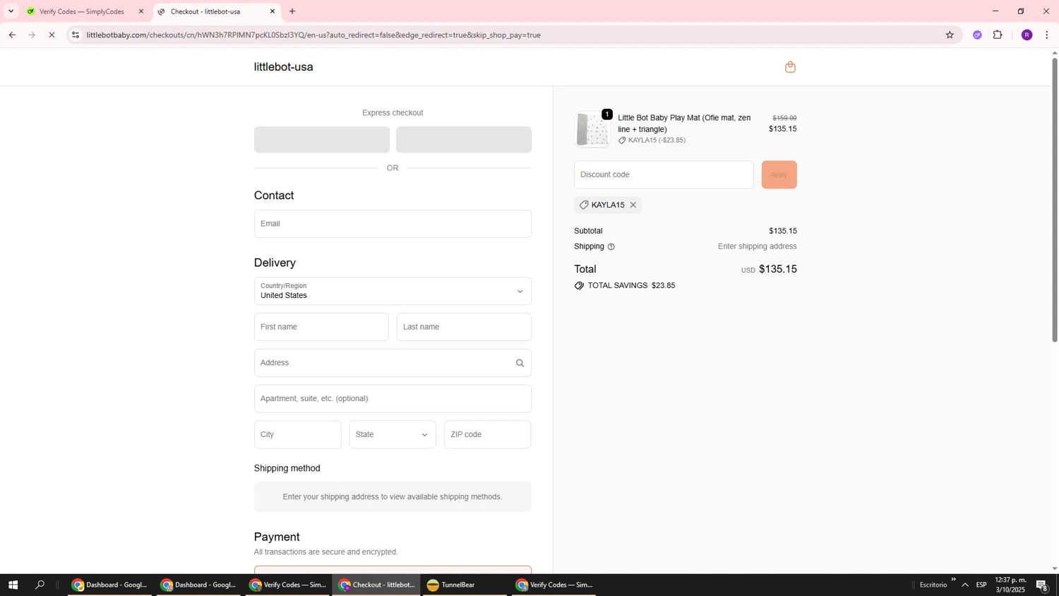Image resolution: width=1059 pixels, height=596 pixels.
Task: Click the littlebot-usa store name link
Action: point(284,67)
